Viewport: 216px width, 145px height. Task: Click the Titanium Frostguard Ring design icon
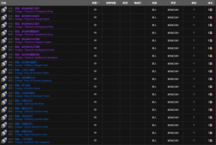[4, 10]
